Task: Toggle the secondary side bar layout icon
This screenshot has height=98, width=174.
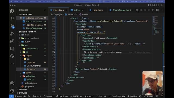Action: (158, 5)
